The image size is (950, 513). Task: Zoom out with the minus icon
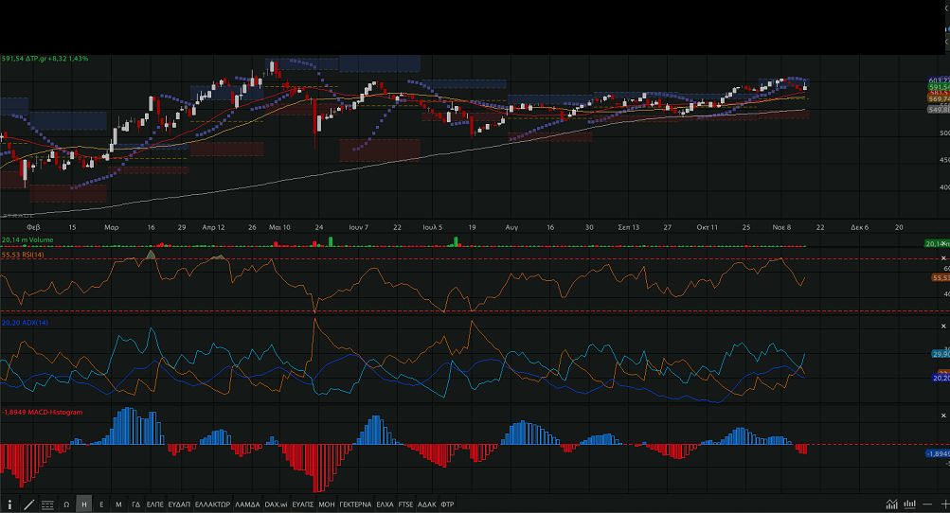point(927,504)
